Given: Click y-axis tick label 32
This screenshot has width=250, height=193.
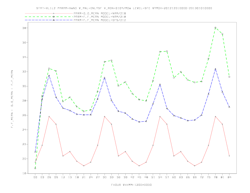Looking at the screenshot, I should pyautogui.click(x=24, y=72).
